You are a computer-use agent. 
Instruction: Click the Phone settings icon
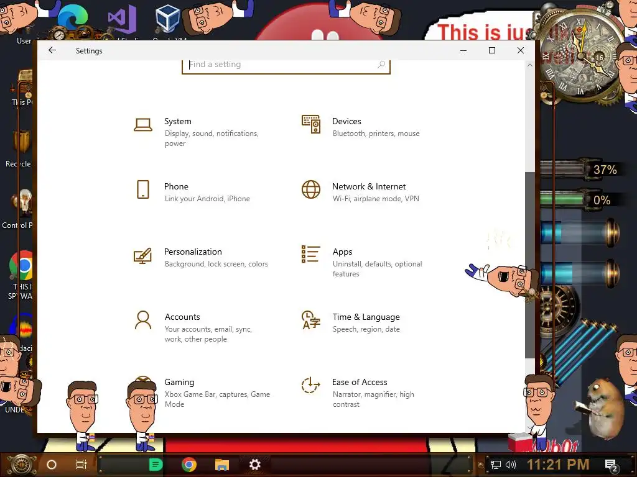coord(143,189)
